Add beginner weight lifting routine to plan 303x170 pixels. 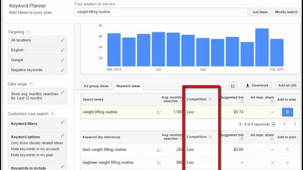coord(287,162)
